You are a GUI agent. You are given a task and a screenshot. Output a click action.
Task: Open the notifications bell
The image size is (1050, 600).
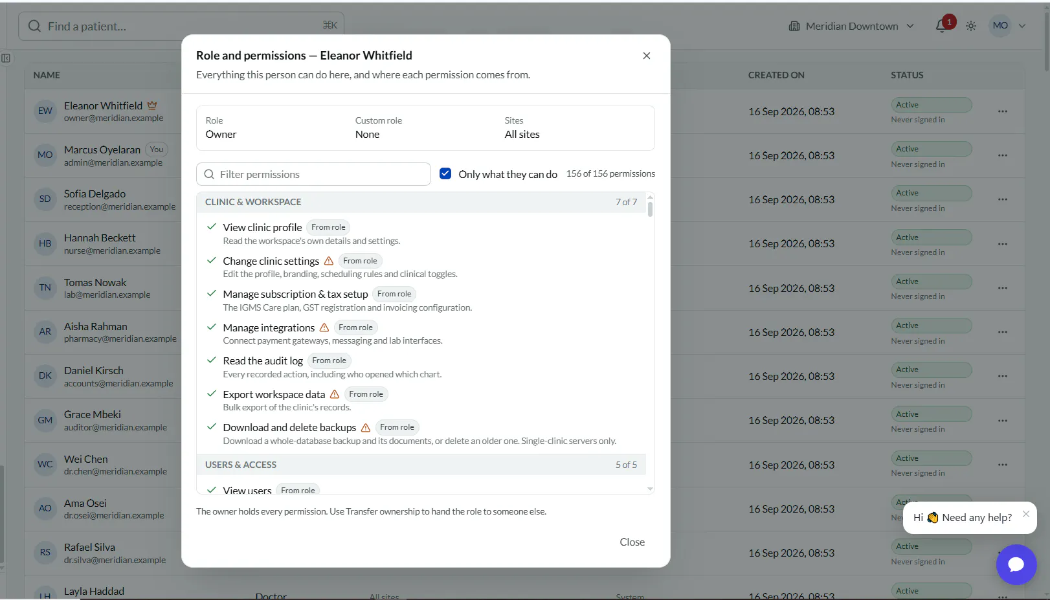coord(941,26)
